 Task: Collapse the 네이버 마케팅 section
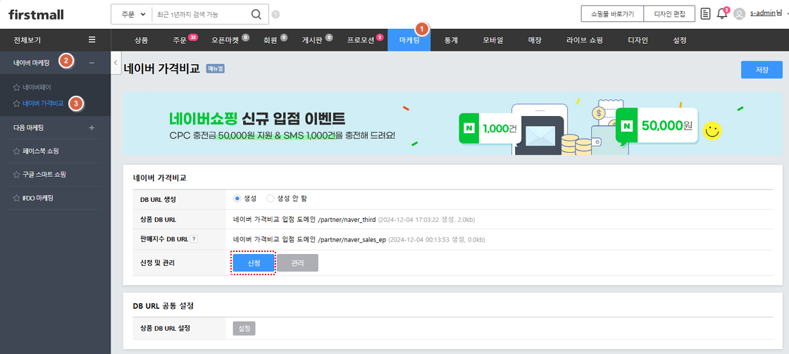(x=92, y=63)
